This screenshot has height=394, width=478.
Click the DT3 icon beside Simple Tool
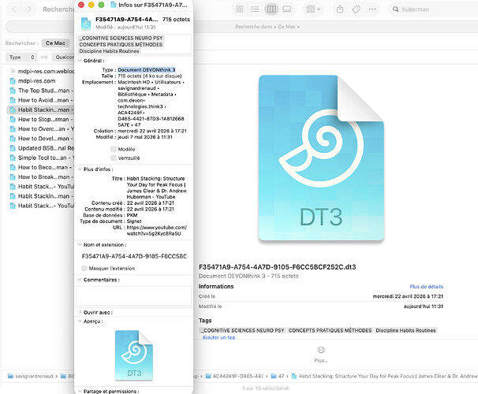tap(13, 158)
